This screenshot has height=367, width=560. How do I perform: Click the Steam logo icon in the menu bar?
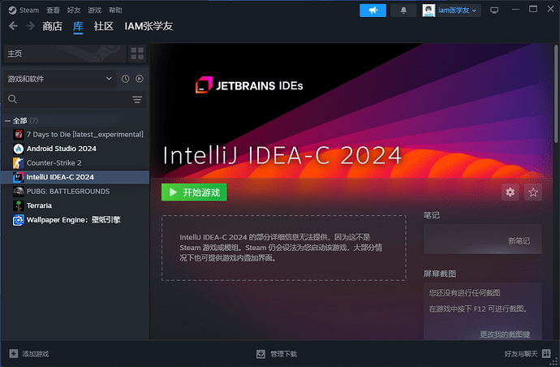(12, 10)
